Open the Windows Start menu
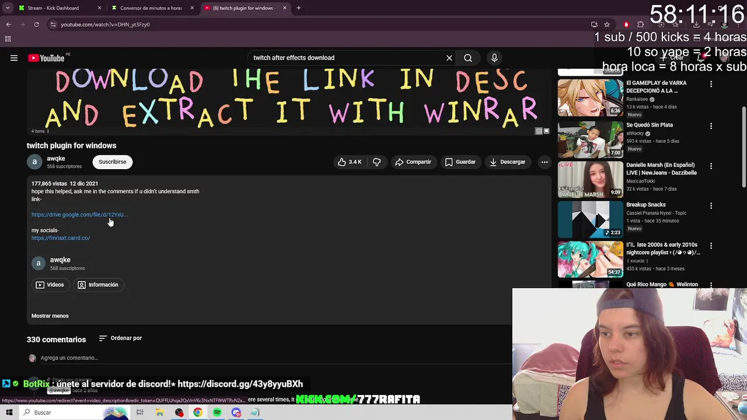The height and width of the screenshot is (420, 747). click(x=9, y=412)
